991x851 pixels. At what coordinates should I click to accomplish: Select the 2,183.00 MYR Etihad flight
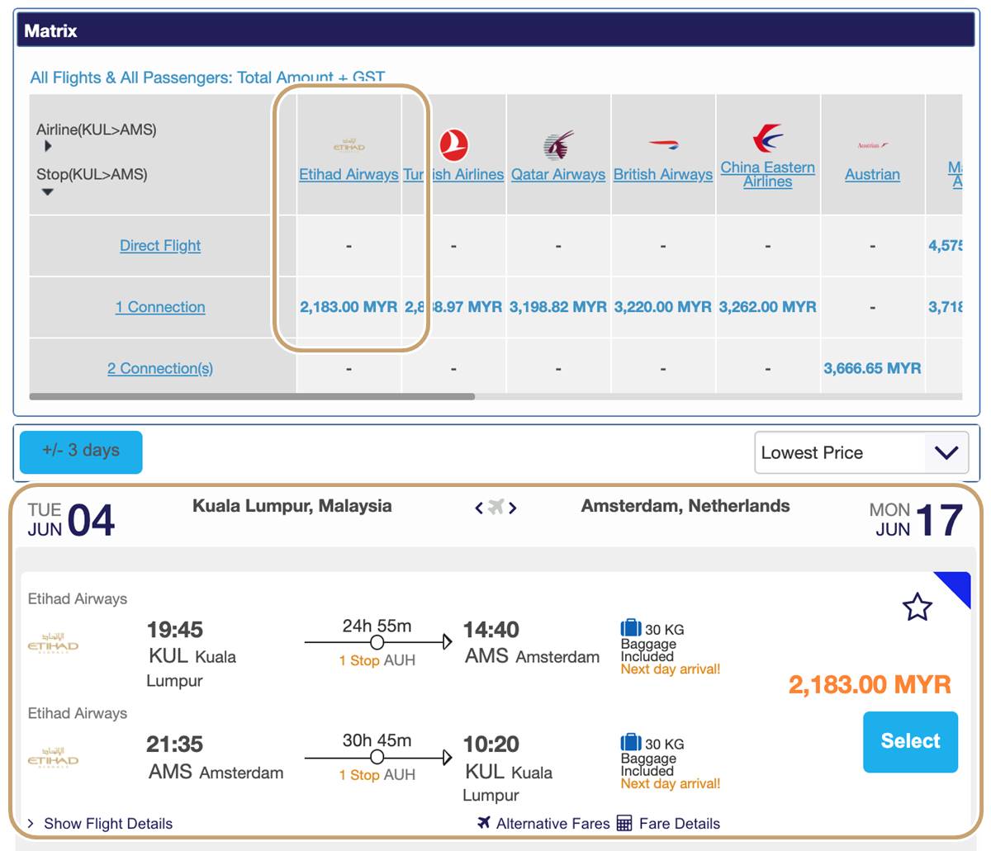[910, 741]
